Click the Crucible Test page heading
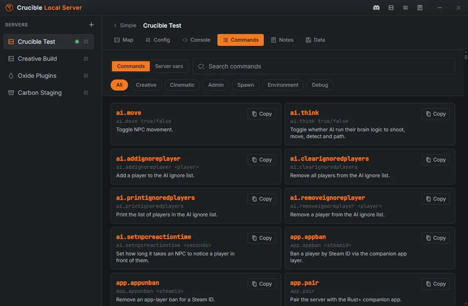The height and width of the screenshot is (306, 468). pyautogui.click(x=162, y=25)
